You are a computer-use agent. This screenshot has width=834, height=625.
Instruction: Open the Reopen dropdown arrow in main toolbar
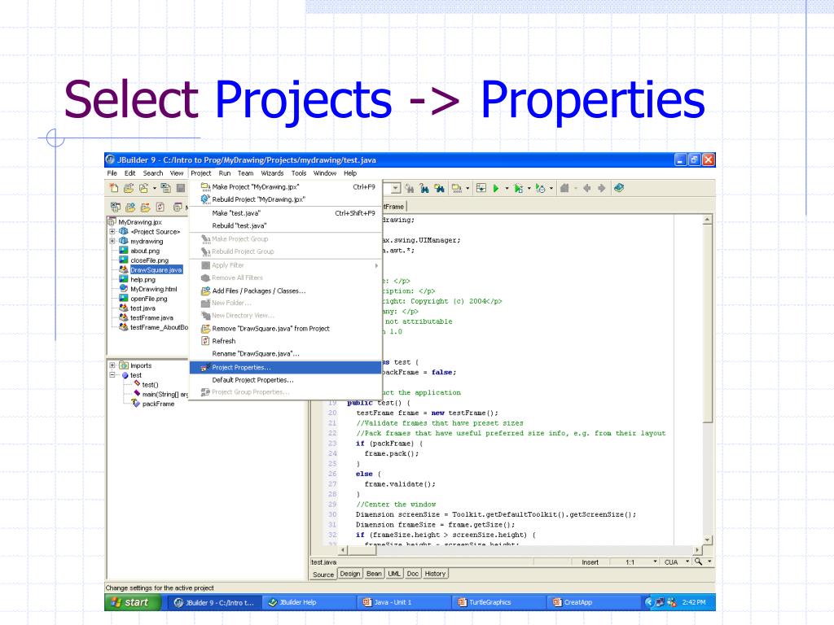[155, 188]
